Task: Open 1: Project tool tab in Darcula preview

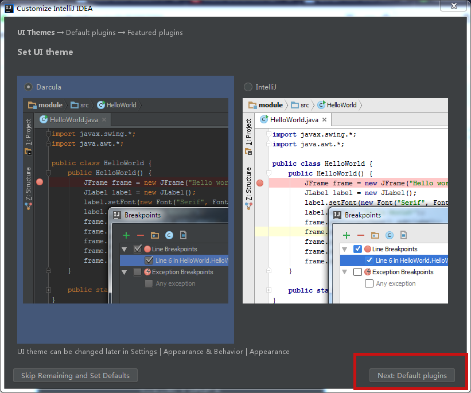Action: pyautogui.click(x=28, y=131)
